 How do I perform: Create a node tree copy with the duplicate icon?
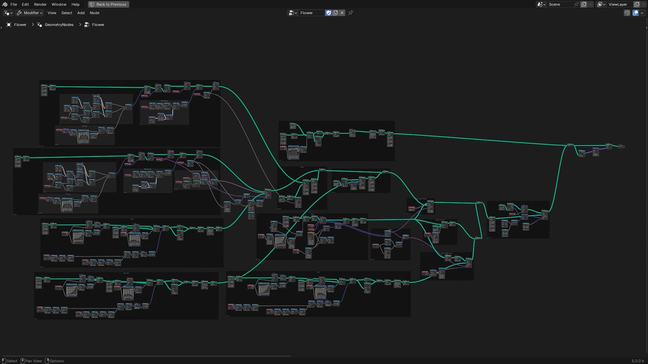(x=335, y=12)
